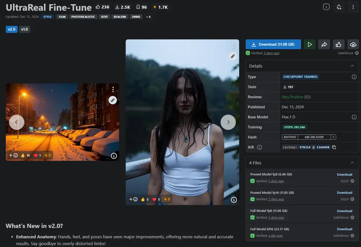Image resolution: width=361 pixels, height=247 pixels.
Task: Click the STEPS: 205,560 training badge
Action: (x=295, y=127)
